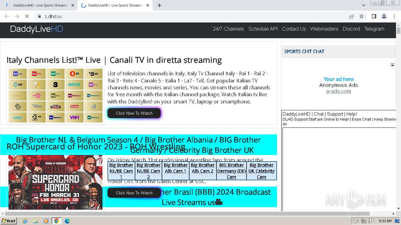Click Now To Watch ROH Supercard

tap(134, 193)
